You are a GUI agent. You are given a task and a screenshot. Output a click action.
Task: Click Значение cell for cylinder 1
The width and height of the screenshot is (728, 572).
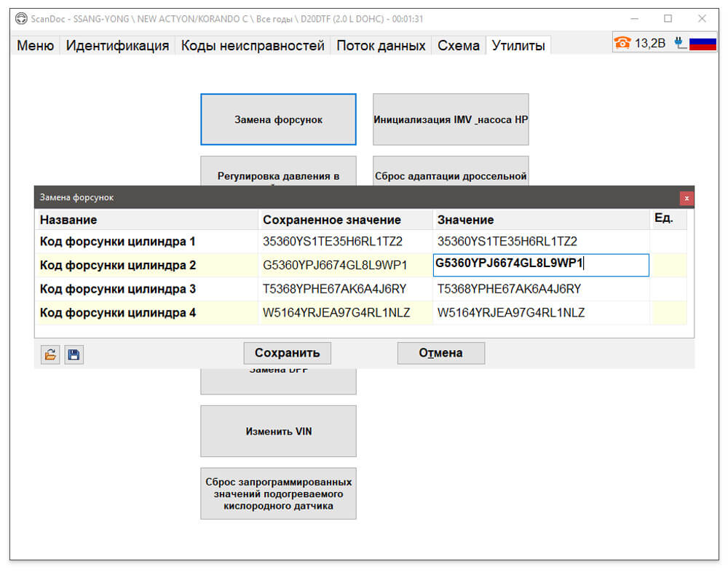coord(541,242)
